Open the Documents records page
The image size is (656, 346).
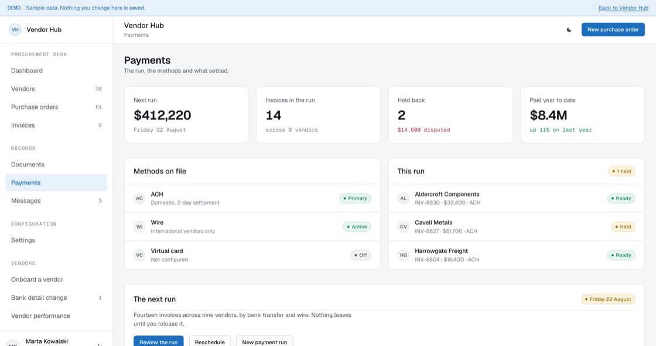56,165
